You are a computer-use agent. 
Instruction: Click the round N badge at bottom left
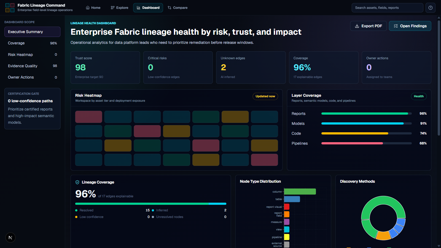click(10, 238)
